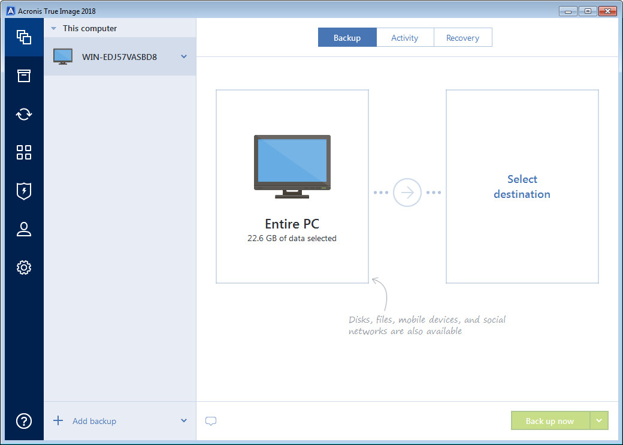The width and height of the screenshot is (623, 445).
Task: Open the Settings gear icon
Action: pos(23,267)
